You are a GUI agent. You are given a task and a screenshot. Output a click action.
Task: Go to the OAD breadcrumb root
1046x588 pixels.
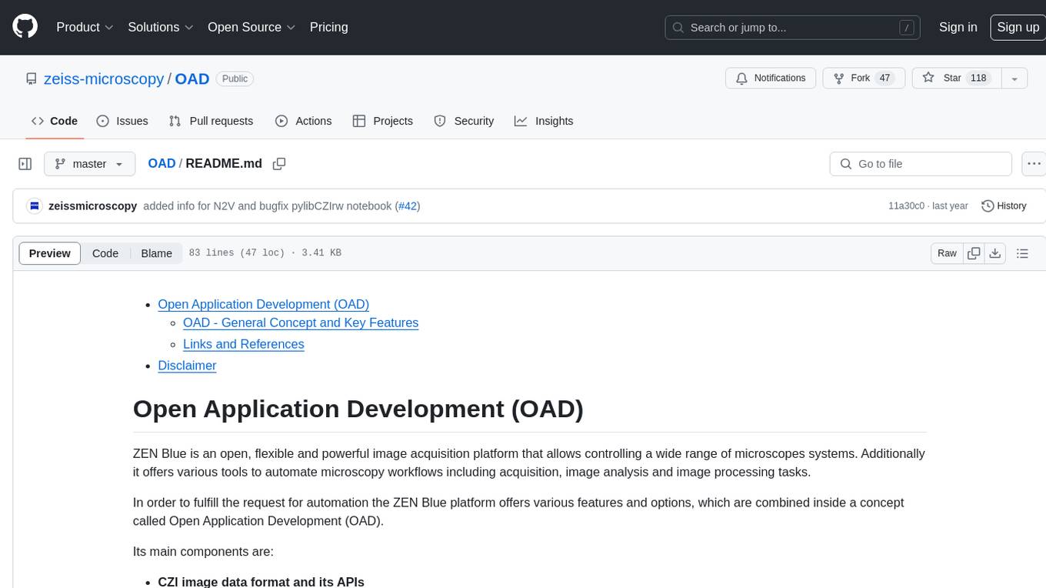[162, 163]
